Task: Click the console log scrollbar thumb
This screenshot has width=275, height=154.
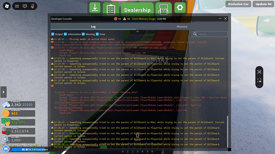Action: click(228, 132)
